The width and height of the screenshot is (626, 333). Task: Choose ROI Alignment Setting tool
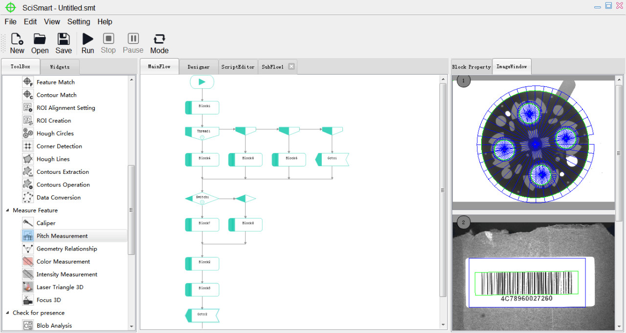pyautogui.click(x=66, y=107)
